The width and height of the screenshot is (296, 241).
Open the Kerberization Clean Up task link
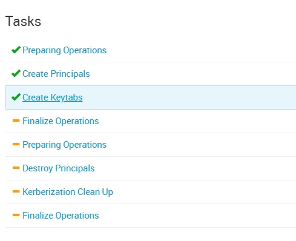pos(68,192)
